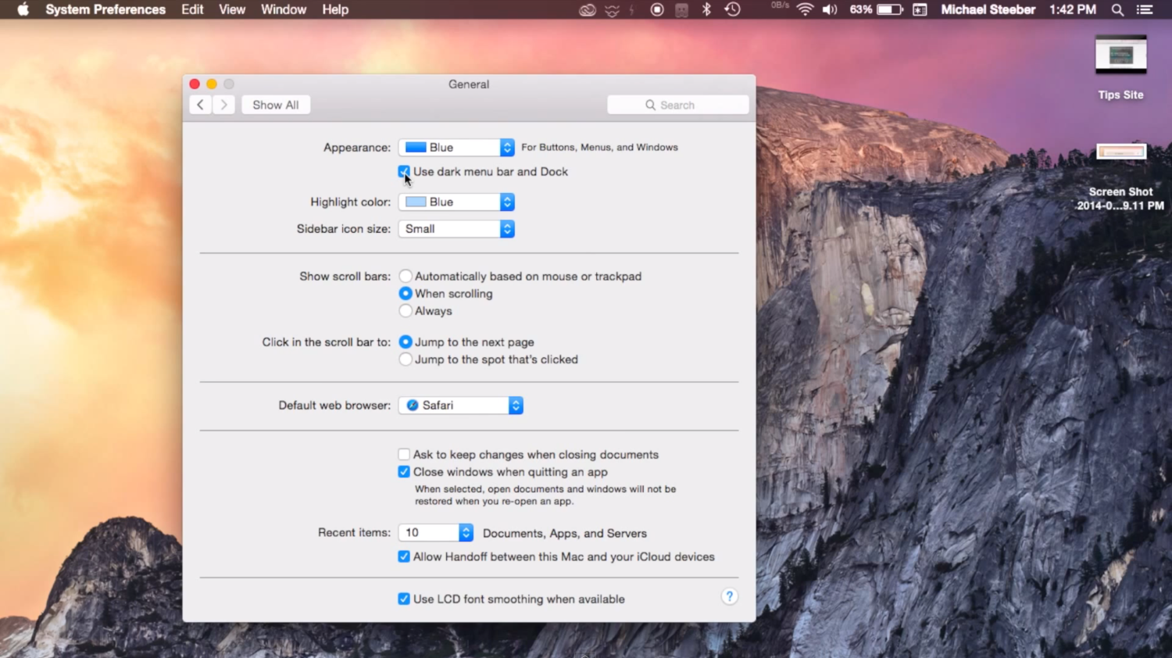Click the back navigation arrow

tap(200, 105)
